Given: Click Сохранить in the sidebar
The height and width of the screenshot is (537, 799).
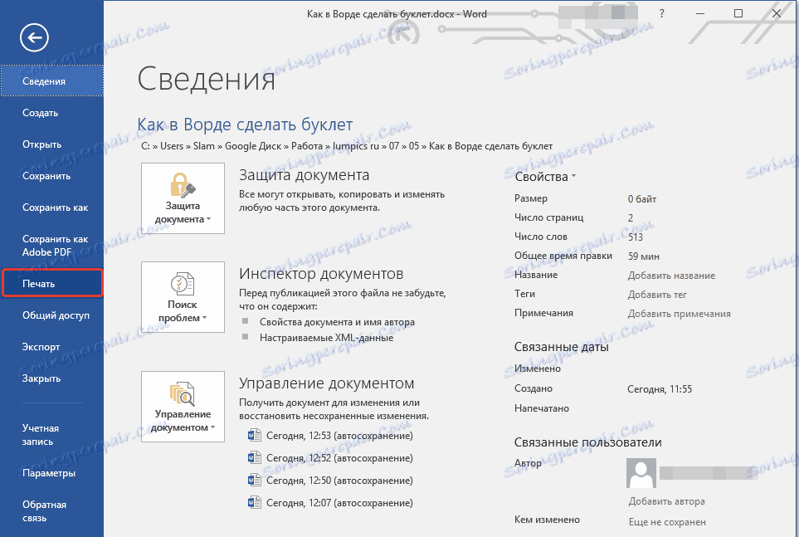Looking at the screenshot, I should click(x=52, y=176).
